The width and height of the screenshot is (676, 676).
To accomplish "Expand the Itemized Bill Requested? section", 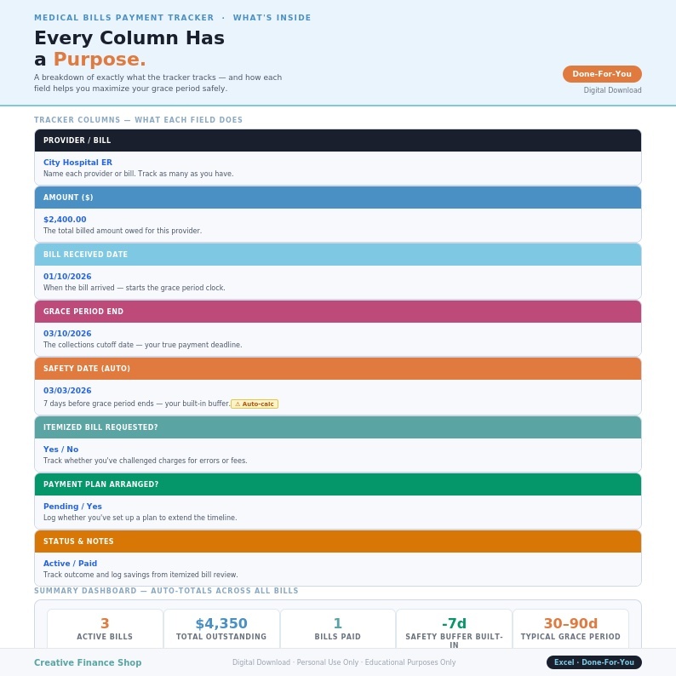I will pyautogui.click(x=337, y=427).
